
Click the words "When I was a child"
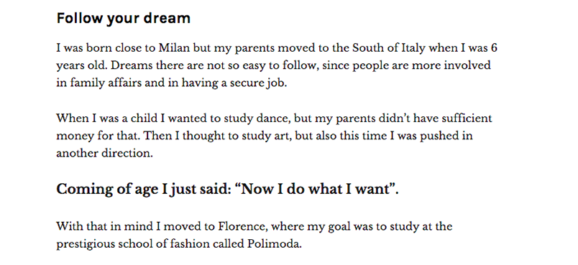click(107, 118)
